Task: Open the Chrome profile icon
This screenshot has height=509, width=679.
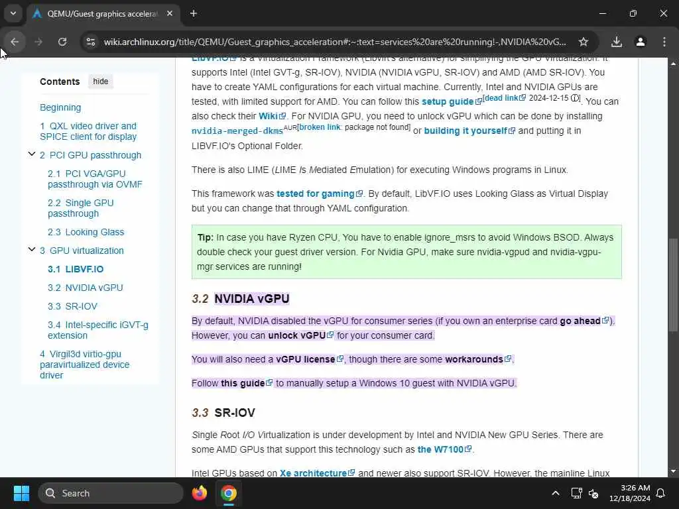Action: [641, 42]
